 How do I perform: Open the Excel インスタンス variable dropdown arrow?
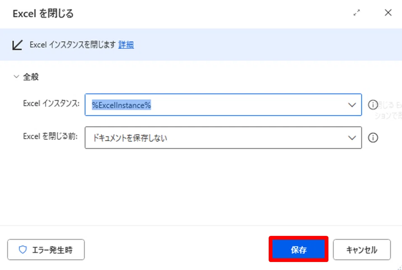click(352, 105)
